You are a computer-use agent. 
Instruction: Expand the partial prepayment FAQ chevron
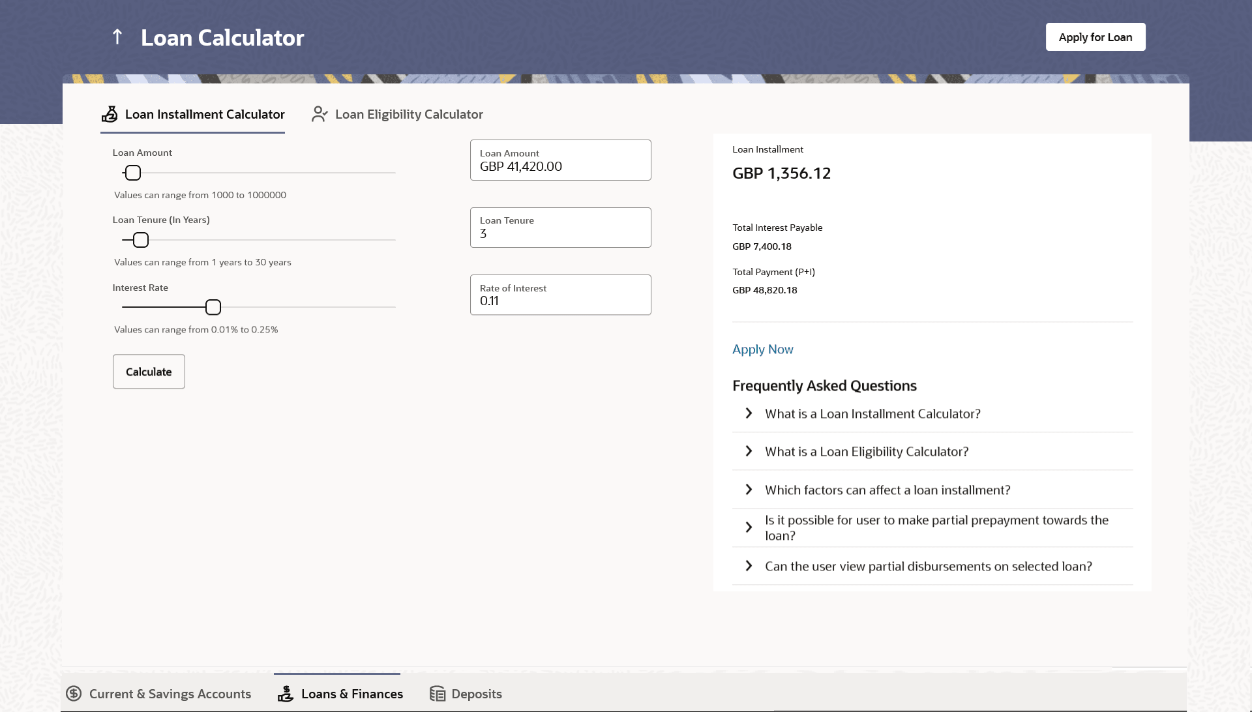pyautogui.click(x=749, y=527)
